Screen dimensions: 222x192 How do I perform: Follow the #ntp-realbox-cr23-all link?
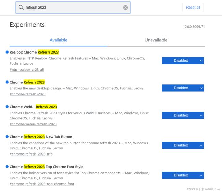point(27,70)
